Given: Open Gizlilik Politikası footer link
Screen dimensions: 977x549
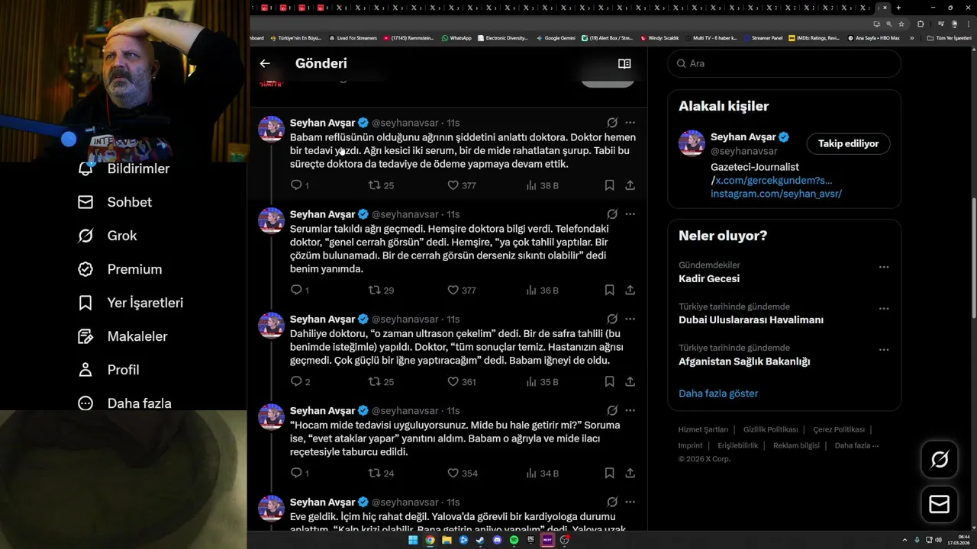Looking at the screenshot, I should pos(770,429).
